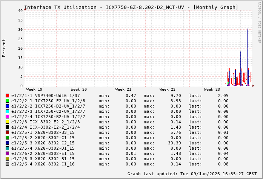
Task: Click the yellow swatch for e1/2/3 ICX-8302-E2-2_1/2/3
Action: click(x=7, y=122)
